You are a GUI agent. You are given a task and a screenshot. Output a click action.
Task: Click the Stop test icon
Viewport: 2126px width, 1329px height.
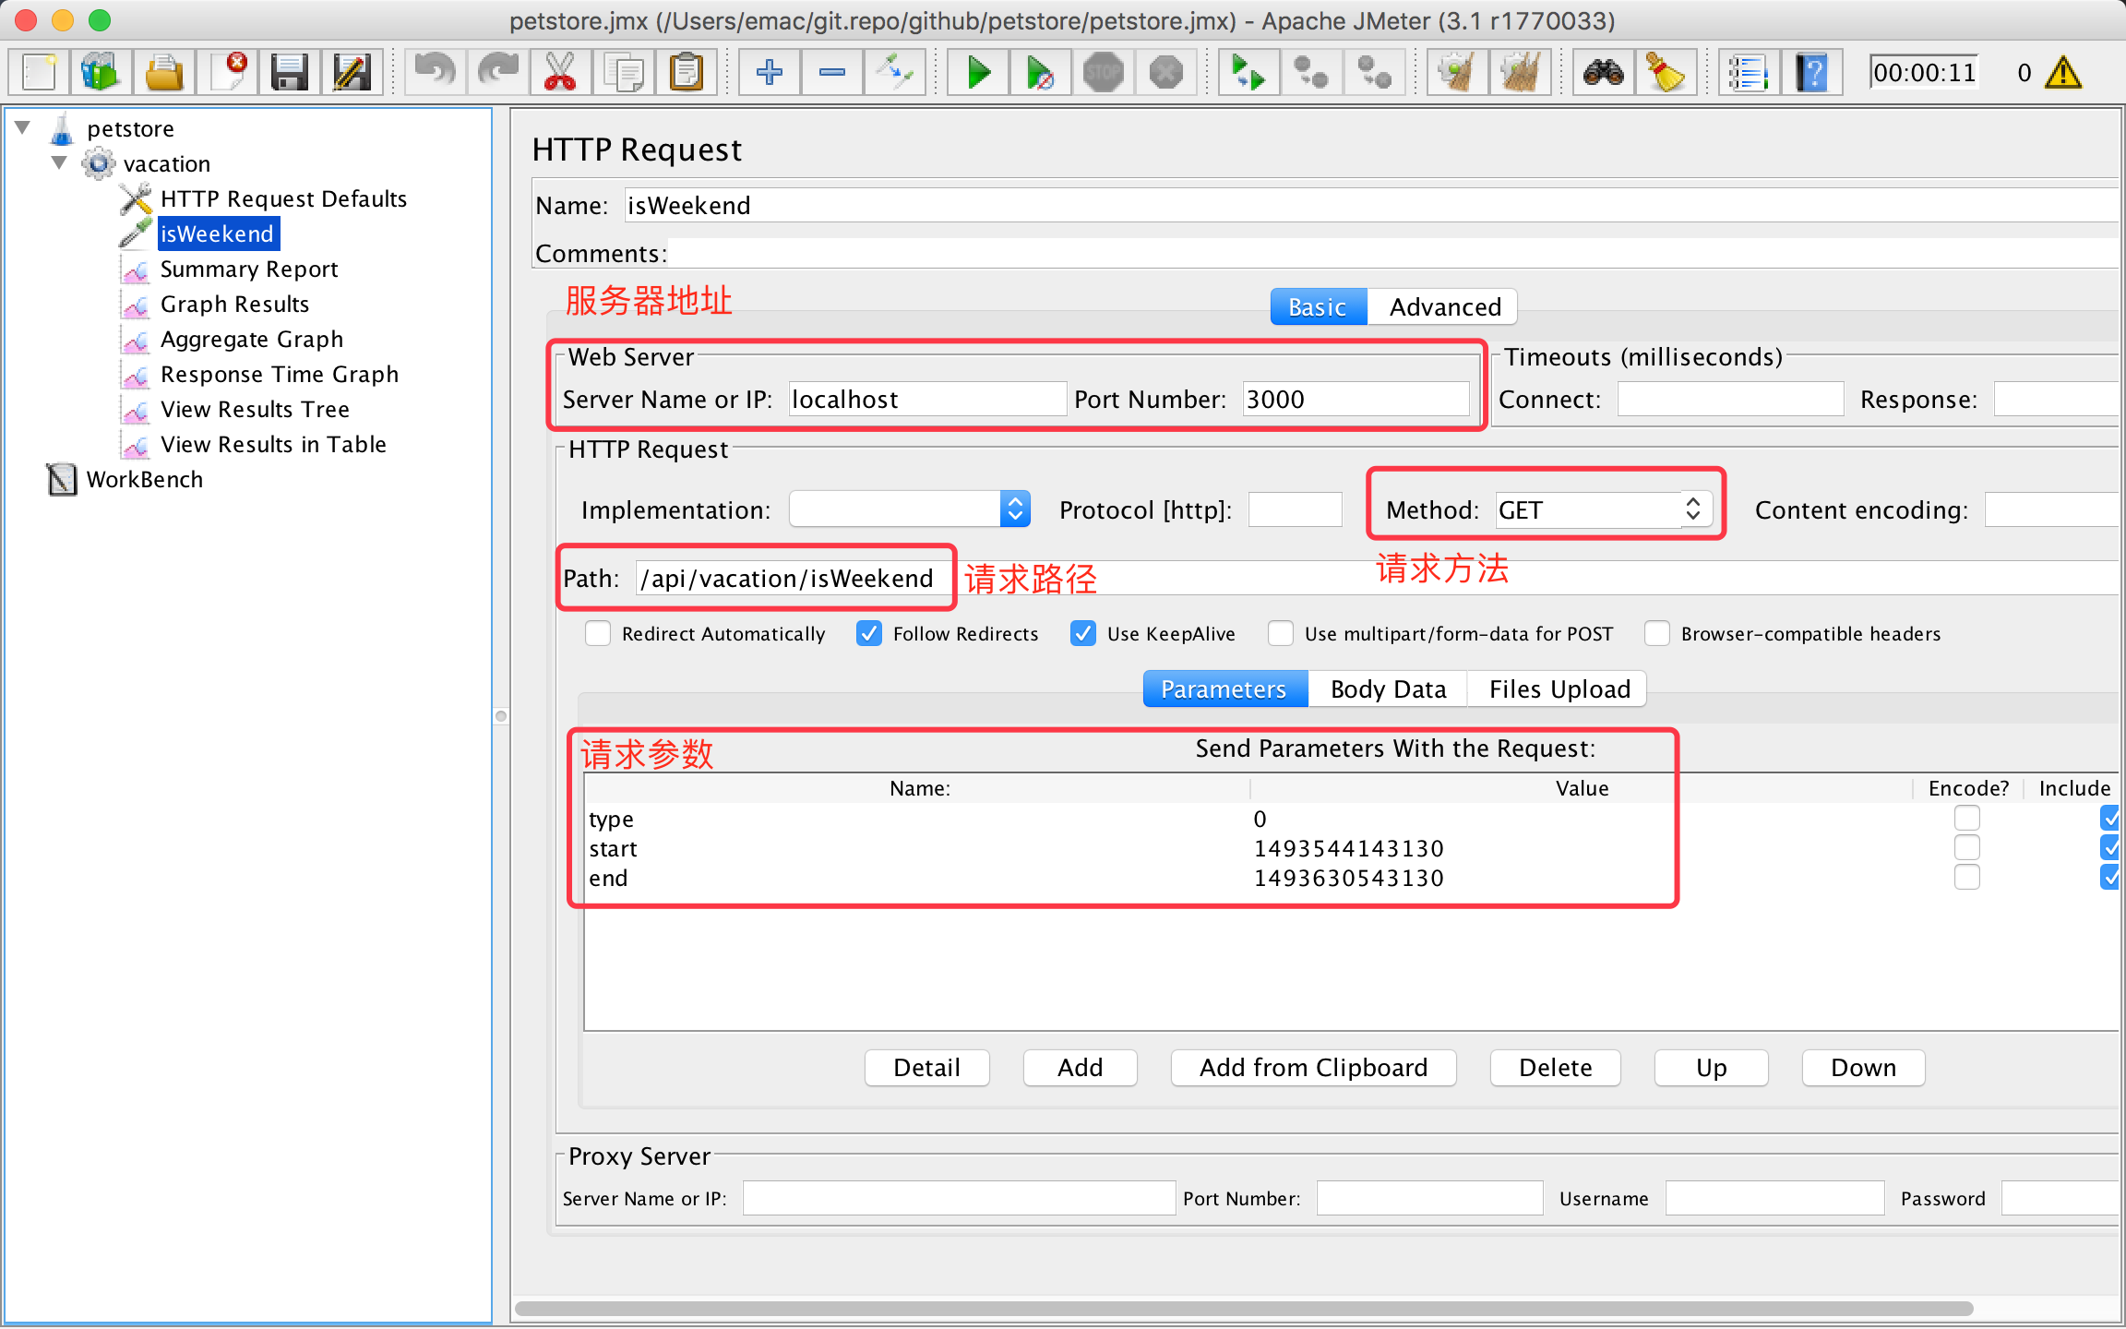click(x=1104, y=72)
